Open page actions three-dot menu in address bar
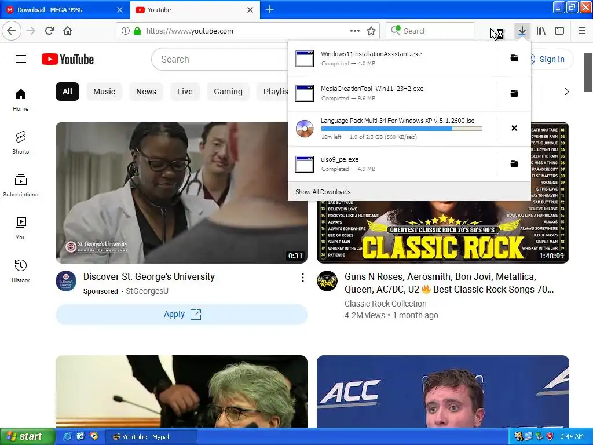This screenshot has height=445, width=593. tap(355, 31)
